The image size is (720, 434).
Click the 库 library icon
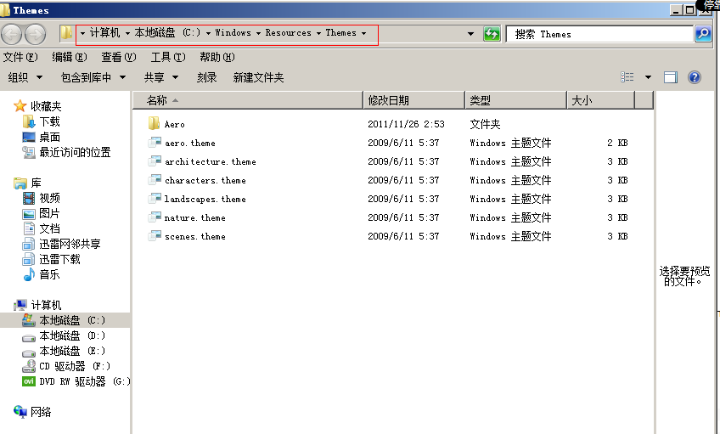tap(20, 183)
